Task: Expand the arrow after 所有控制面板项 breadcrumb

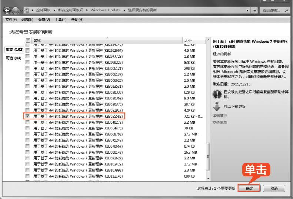Action: [x=87, y=10]
